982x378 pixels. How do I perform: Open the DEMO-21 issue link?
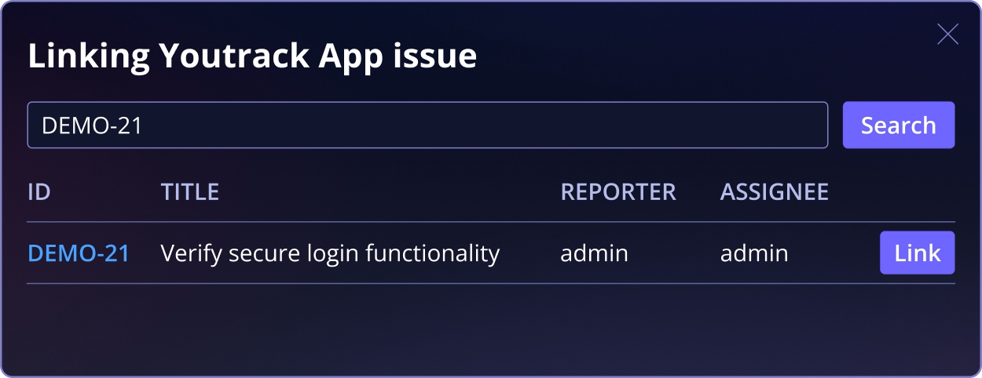pos(79,253)
